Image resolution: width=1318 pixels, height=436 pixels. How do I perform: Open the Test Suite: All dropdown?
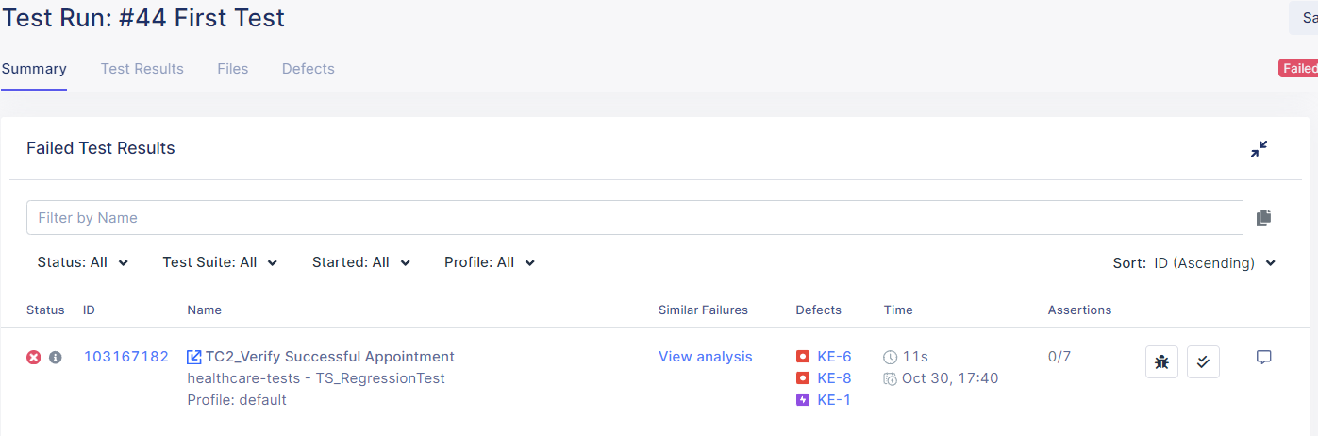[220, 262]
